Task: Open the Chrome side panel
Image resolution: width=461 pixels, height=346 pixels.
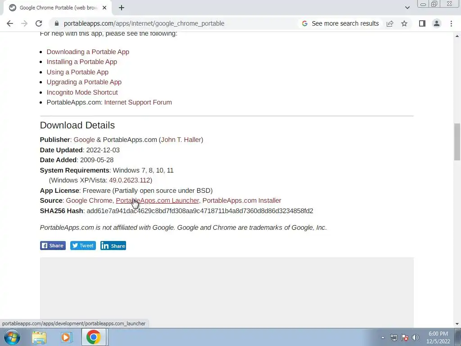Action: point(422,23)
